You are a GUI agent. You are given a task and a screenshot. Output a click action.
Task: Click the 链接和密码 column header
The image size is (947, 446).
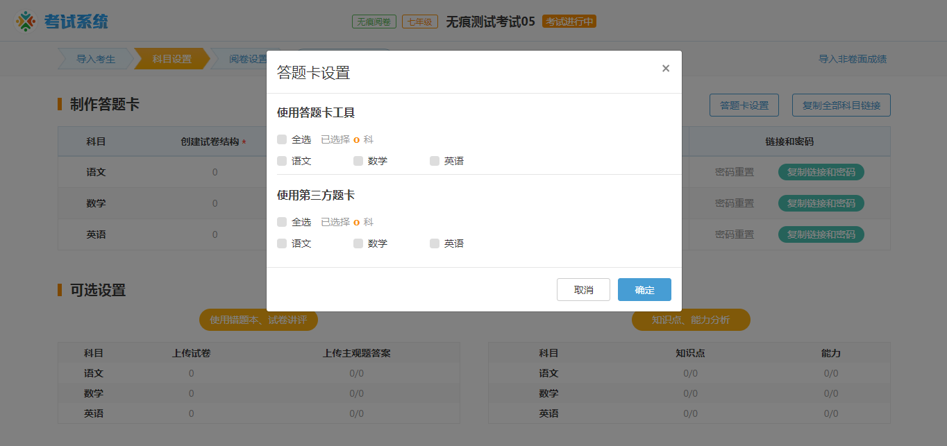pos(789,141)
